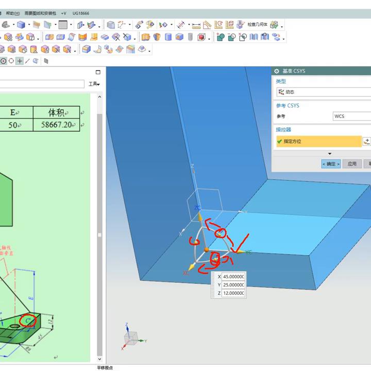Click the X coordinate input field

click(233, 277)
